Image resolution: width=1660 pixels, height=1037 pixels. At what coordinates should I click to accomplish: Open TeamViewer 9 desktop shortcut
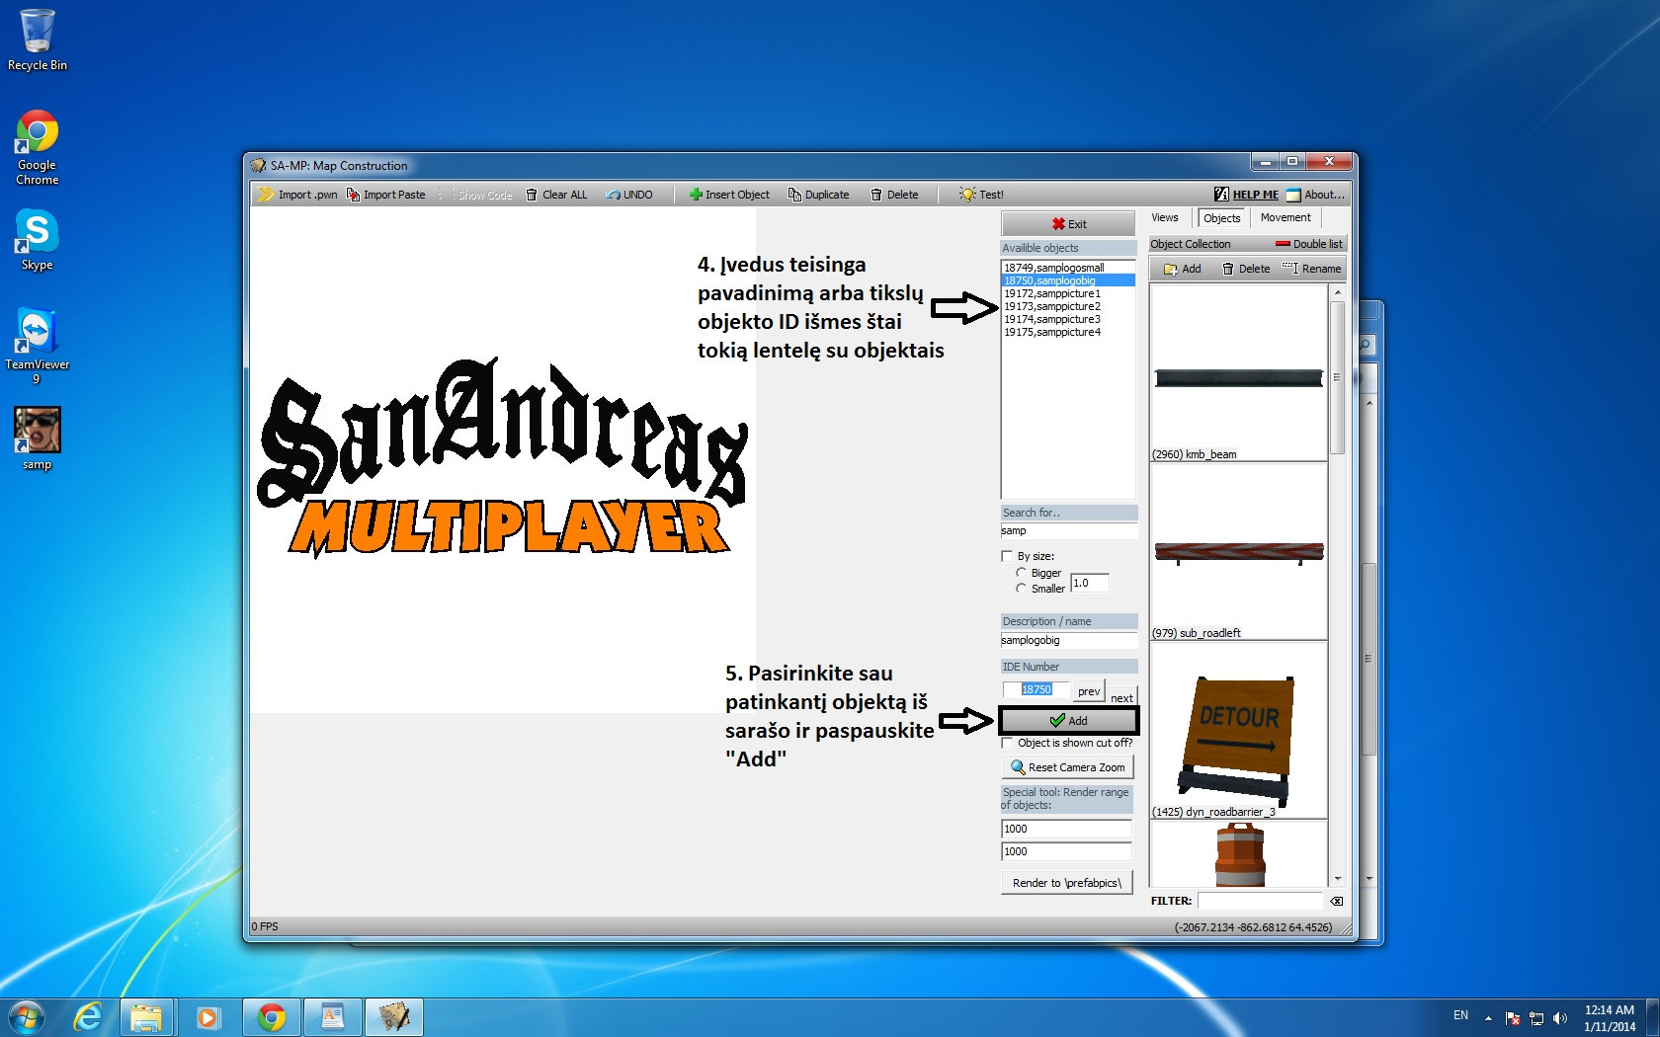pos(37,346)
